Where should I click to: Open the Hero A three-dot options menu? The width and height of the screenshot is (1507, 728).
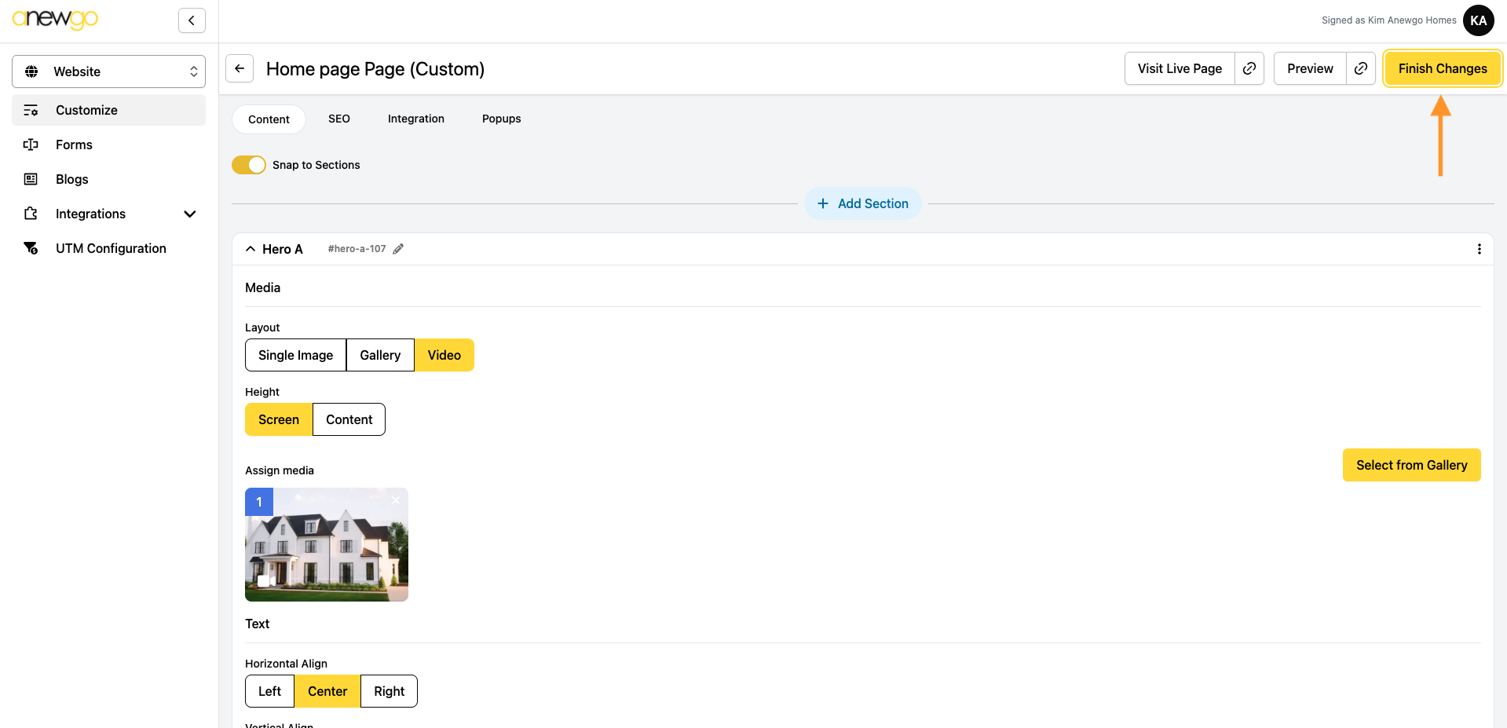coord(1479,249)
